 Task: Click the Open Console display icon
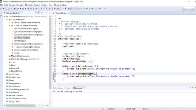(193, 88)
